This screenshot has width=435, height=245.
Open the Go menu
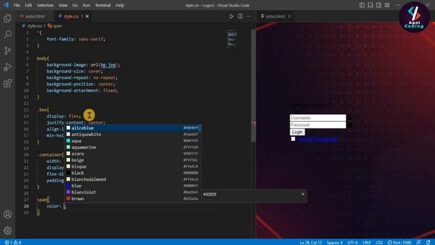(x=75, y=5)
